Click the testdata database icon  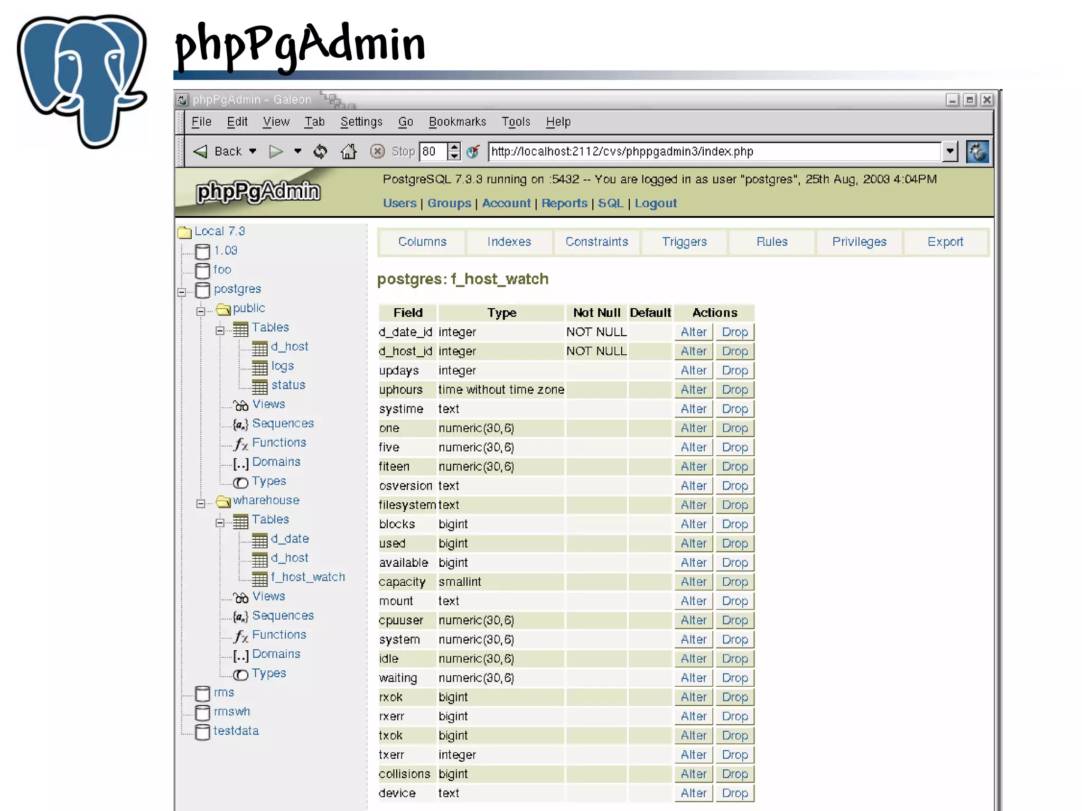click(202, 732)
